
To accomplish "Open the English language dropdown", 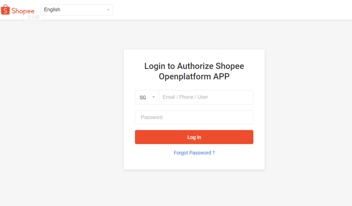I will 77,10.
